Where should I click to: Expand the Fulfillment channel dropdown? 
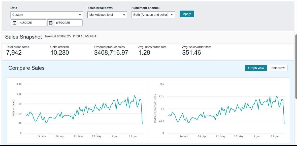[x=153, y=15]
